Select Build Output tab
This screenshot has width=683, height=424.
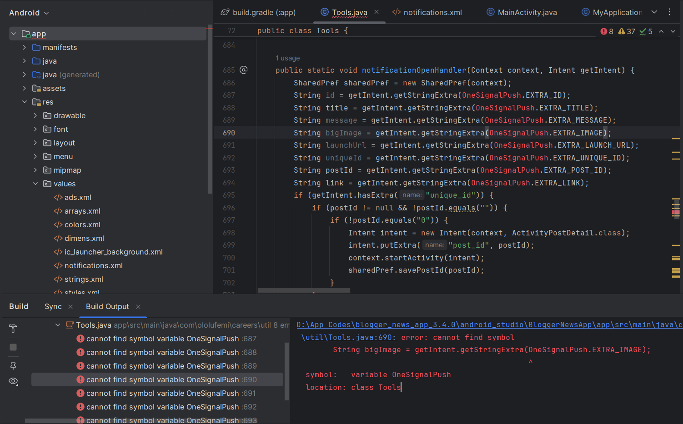pyautogui.click(x=107, y=306)
